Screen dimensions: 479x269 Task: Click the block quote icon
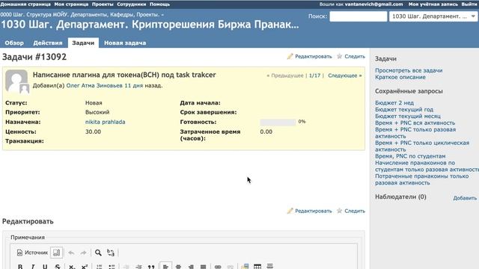point(151,267)
